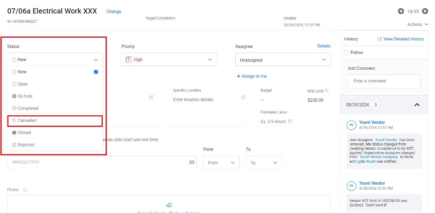Click the Assign to me link
The image size is (435, 213).
point(251,76)
